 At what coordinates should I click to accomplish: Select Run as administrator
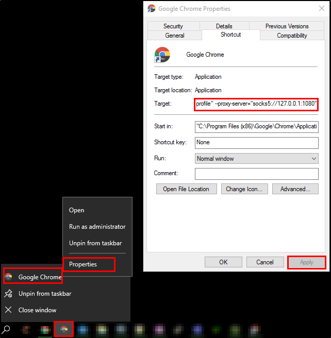tap(97, 227)
